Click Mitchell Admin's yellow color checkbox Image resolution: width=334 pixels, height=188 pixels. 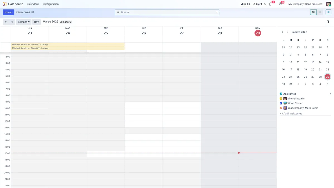pos(281,98)
